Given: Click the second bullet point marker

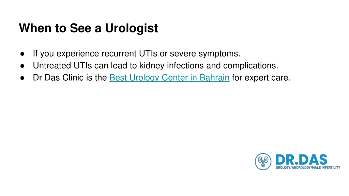Looking at the screenshot, I should (x=22, y=66).
